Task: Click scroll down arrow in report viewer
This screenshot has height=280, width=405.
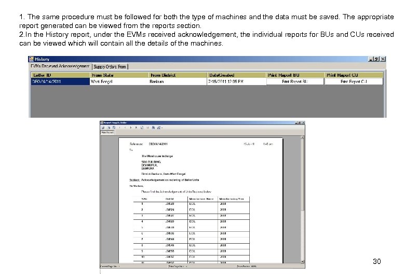Action: (x=302, y=261)
